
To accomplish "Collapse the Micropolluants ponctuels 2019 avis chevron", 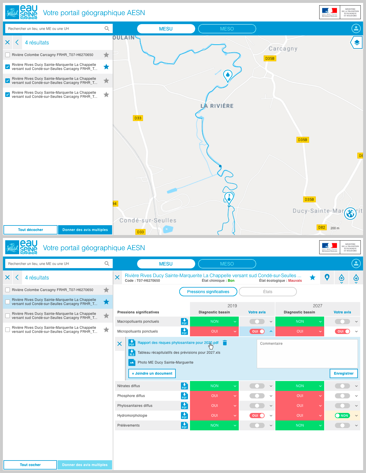I will click(x=271, y=331).
